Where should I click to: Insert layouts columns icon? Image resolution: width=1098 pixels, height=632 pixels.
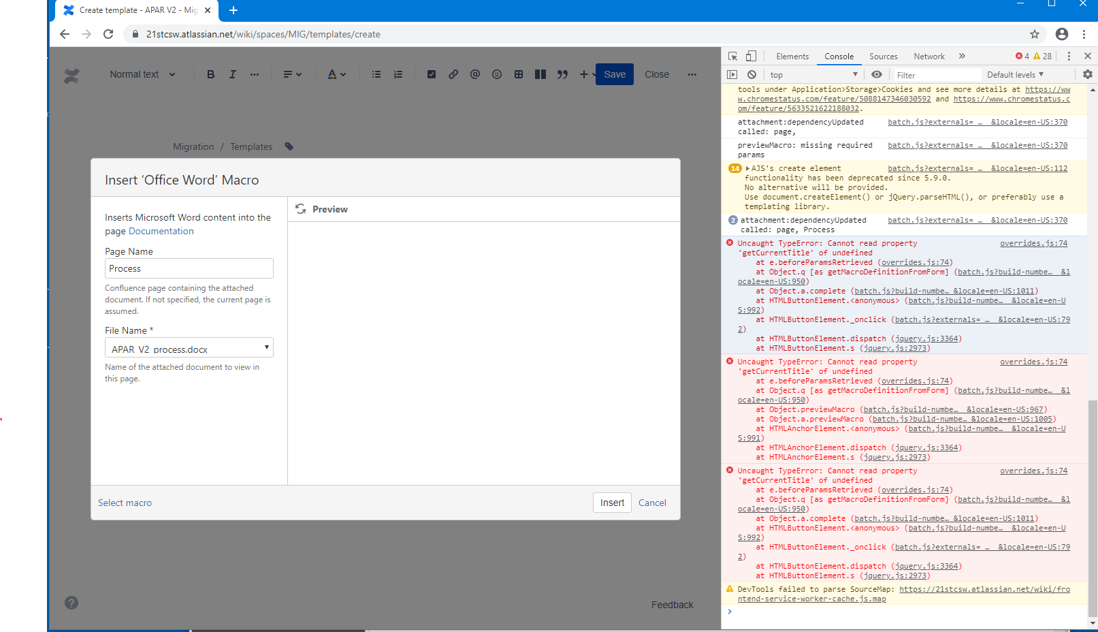540,74
